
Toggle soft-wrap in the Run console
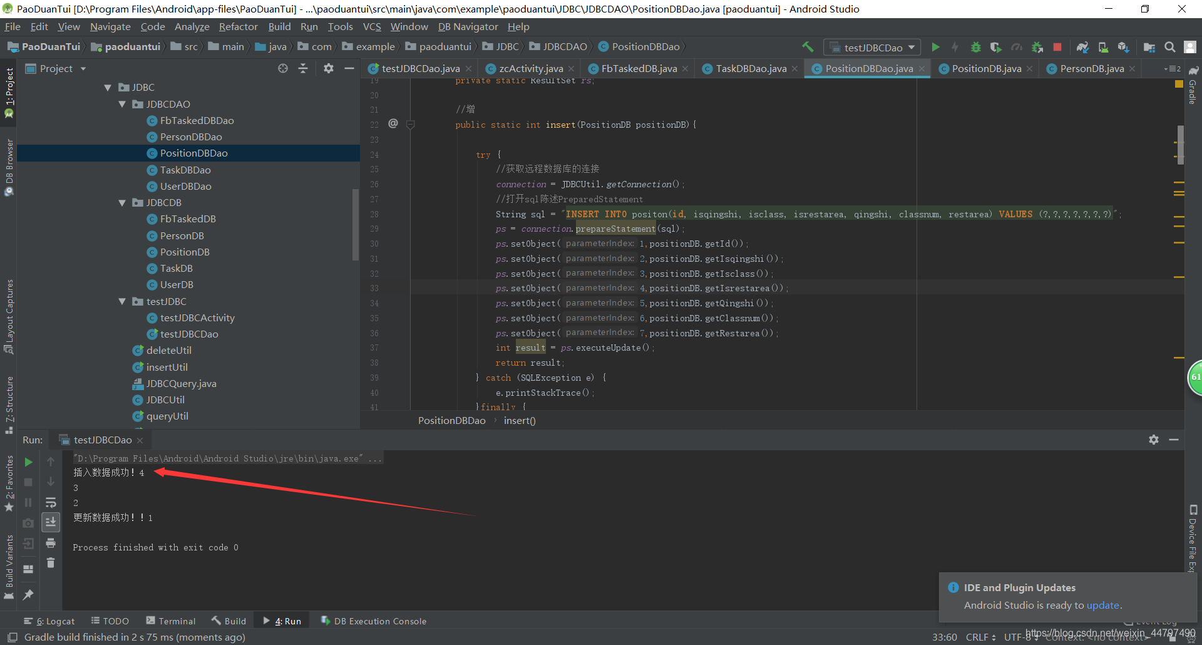51,502
